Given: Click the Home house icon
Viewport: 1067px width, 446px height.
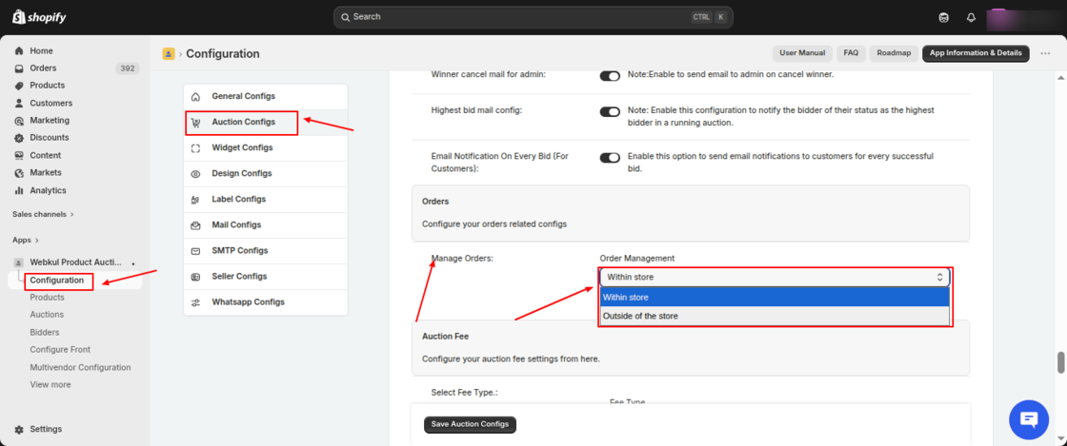Looking at the screenshot, I should pos(19,51).
